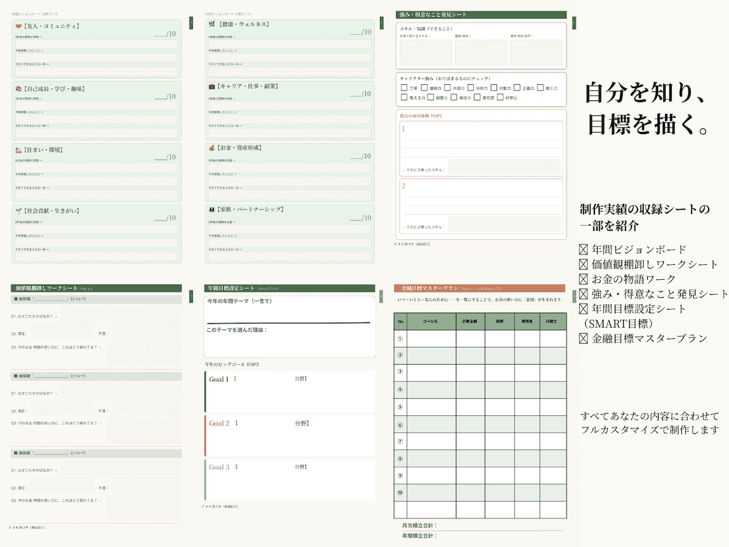Click the 年間ビジョンボード list entry
Image resolution: width=729 pixels, height=547 pixels.
click(x=633, y=250)
